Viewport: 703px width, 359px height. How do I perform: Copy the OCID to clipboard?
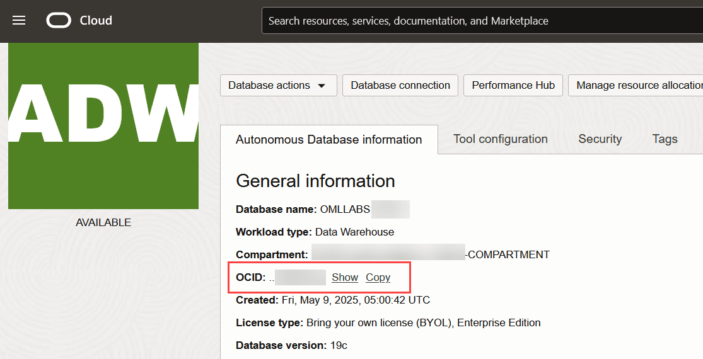coord(378,278)
